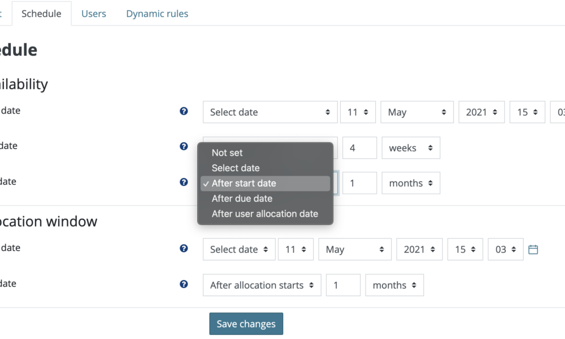Expand the month dropdown showing May

pyautogui.click(x=416, y=112)
